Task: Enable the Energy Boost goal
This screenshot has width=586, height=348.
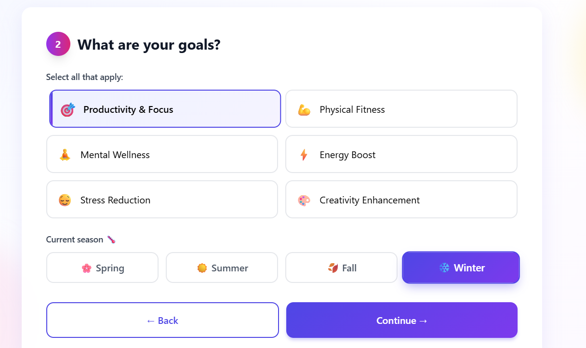Action: pyautogui.click(x=401, y=154)
